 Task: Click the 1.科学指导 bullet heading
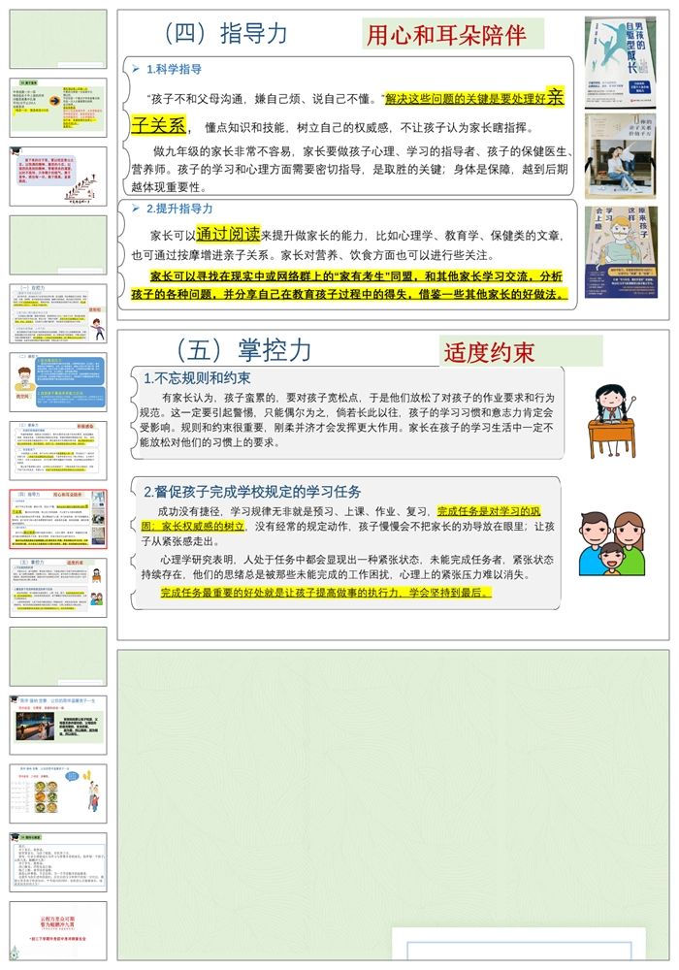[x=174, y=69]
